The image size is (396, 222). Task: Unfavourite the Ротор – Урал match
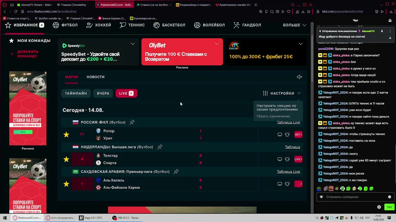[66, 134]
